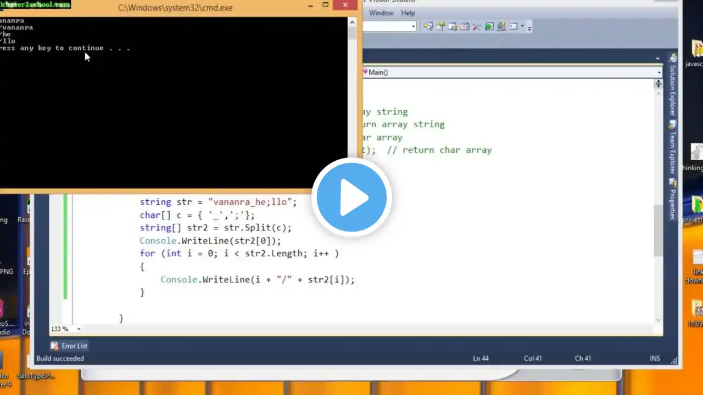The image size is (703, 395).
Task: Click the Command Window toolbar icon
Action: pyautogui.click(x=514, y=26)
